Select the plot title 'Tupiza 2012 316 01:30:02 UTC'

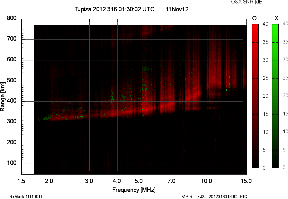[x=114, y=9]
